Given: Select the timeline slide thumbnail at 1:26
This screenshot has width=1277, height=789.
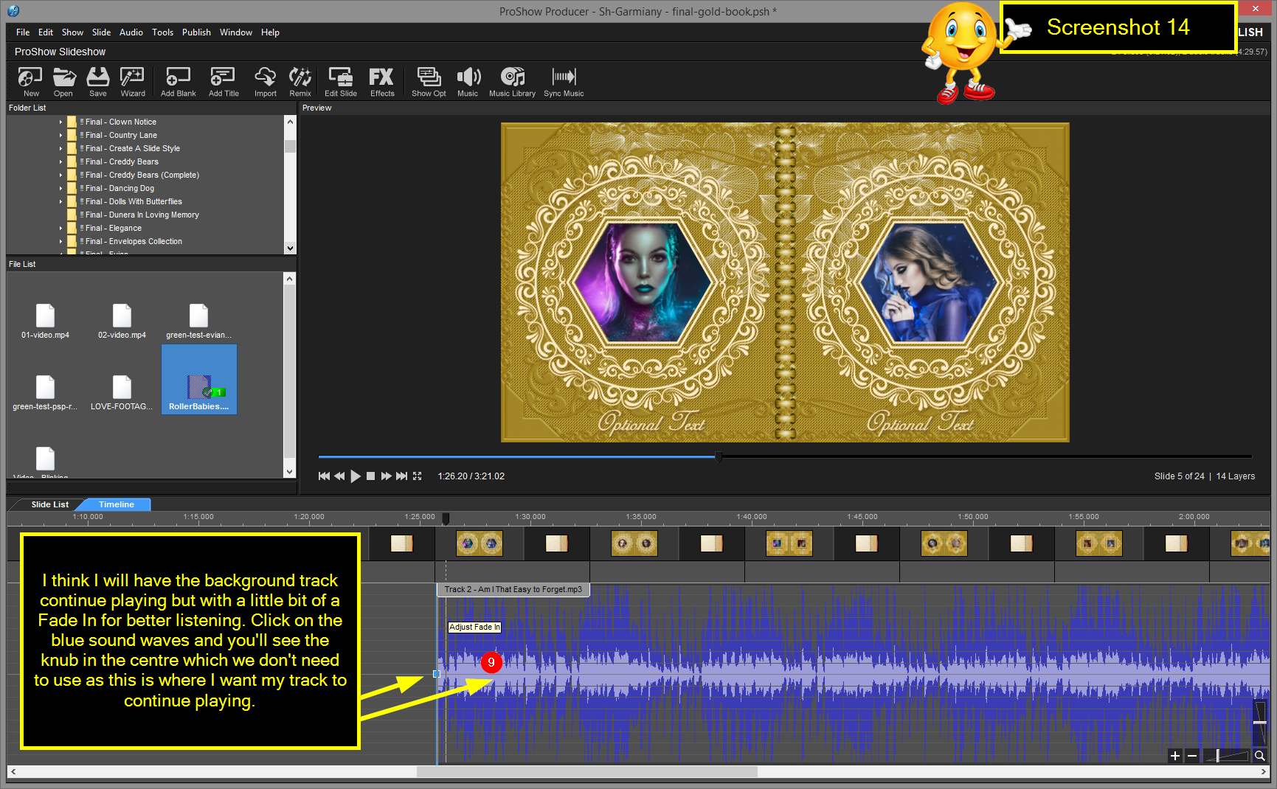Looking at the screenshot, I should tap(480, 544).
